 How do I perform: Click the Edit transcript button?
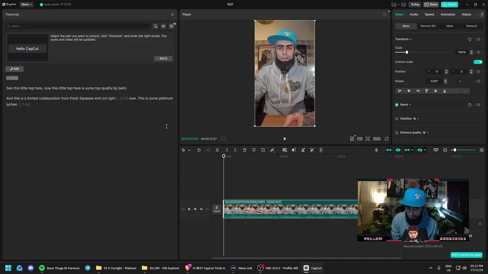coord(14,69)
